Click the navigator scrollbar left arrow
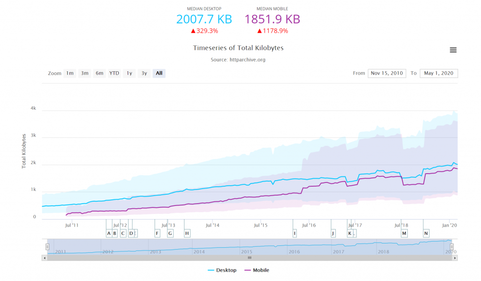 pyautogui.click(x=45, y=258)
